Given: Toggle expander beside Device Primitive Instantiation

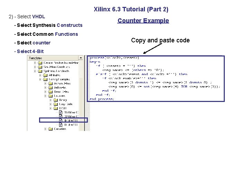Looking at the screenshot, I should coord(35,63).
